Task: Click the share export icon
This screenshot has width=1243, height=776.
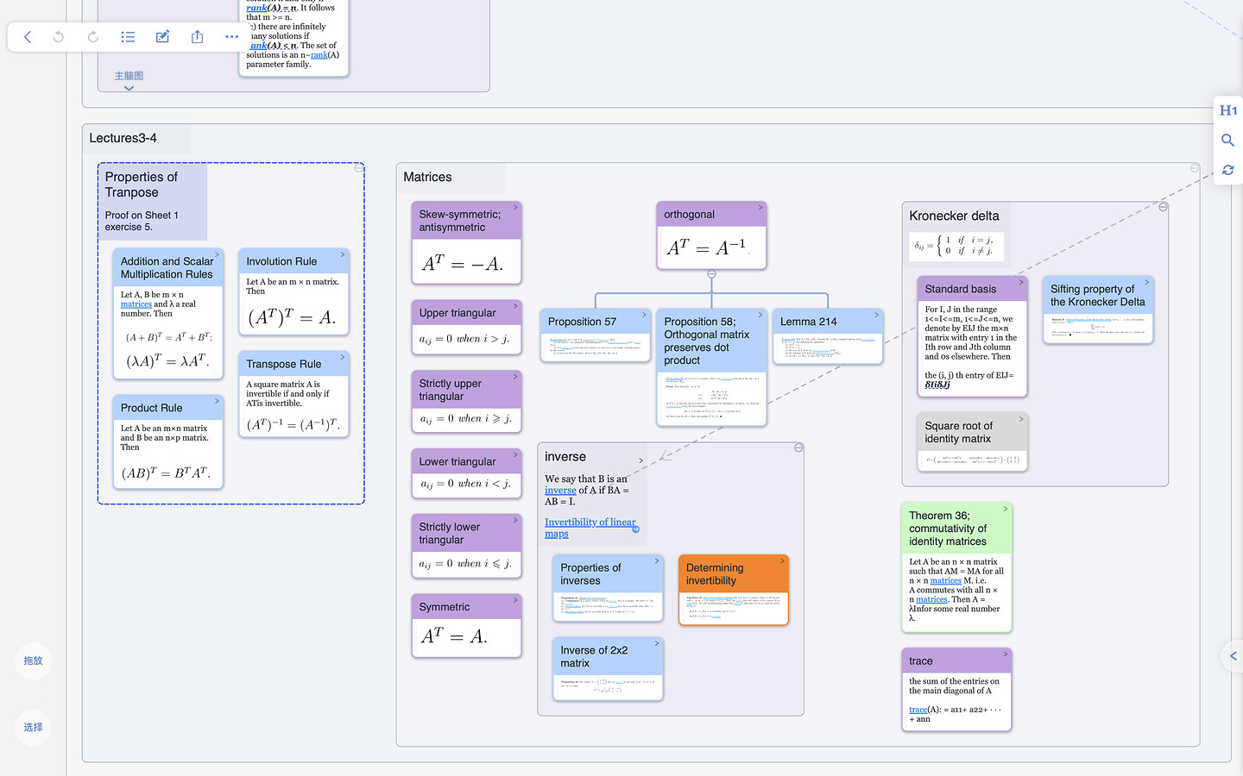Action: click(197, 37)
